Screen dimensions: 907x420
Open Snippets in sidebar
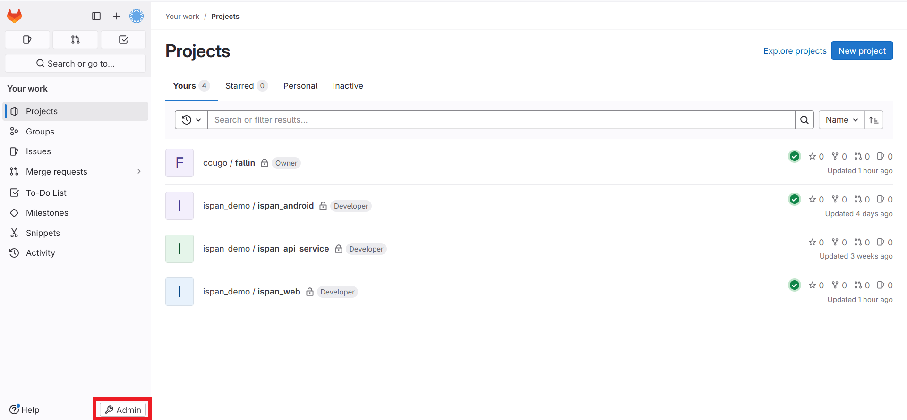(76, 233)
